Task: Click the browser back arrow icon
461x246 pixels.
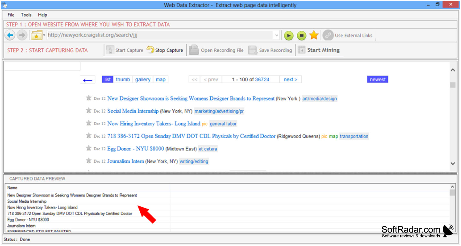Action: [x=10, y=35]
